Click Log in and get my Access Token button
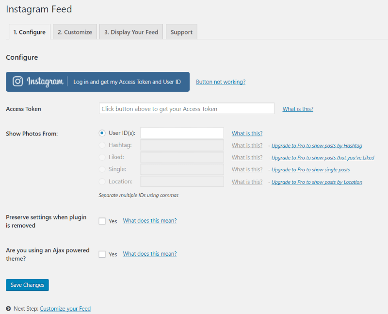 (x=127, y=82)
